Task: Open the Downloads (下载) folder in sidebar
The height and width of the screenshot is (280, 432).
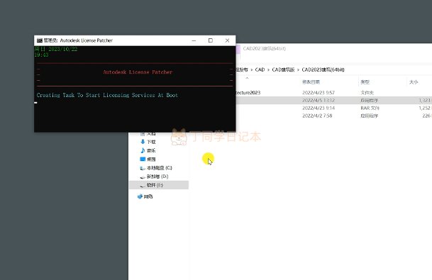Action: [x=148, y=142]
